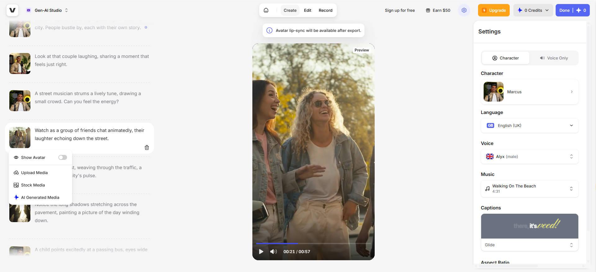
Task: Open the Voice selector Alyx (male)
Action: [x=530, y=156]
